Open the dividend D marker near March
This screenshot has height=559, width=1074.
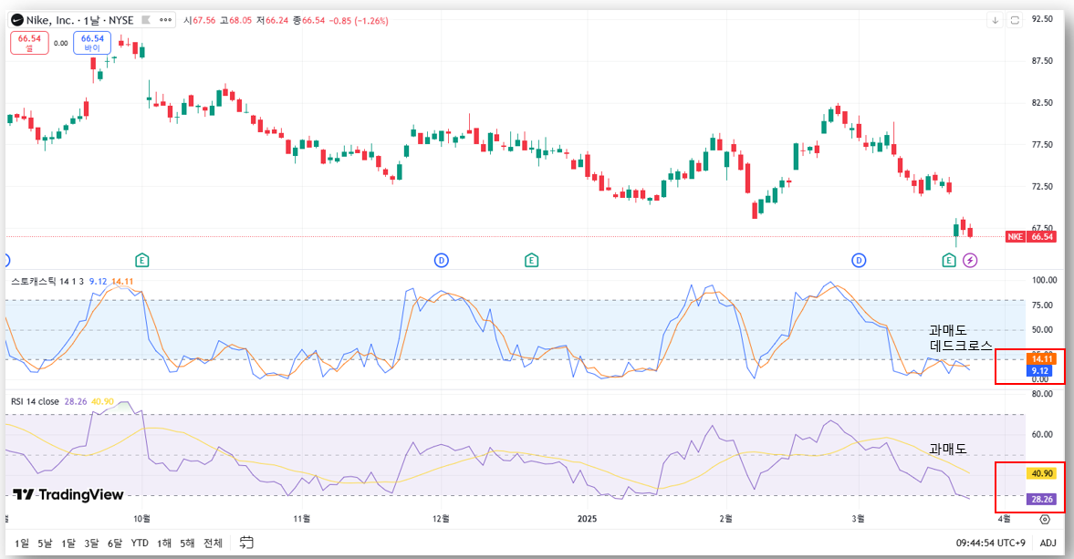859,260
